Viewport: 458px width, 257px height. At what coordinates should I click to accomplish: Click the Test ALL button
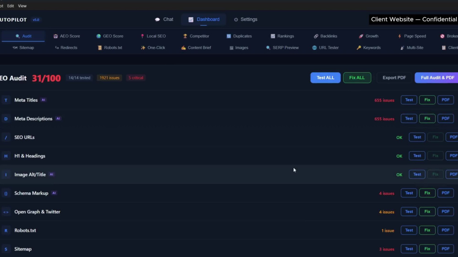point(325,78)
